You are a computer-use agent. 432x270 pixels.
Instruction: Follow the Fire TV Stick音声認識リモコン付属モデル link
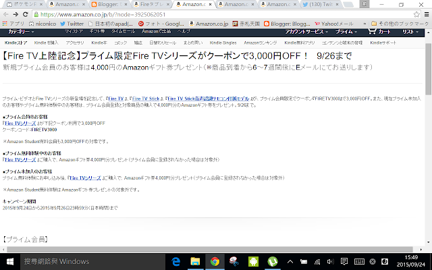pyautogui.click(x=209, y=99)
